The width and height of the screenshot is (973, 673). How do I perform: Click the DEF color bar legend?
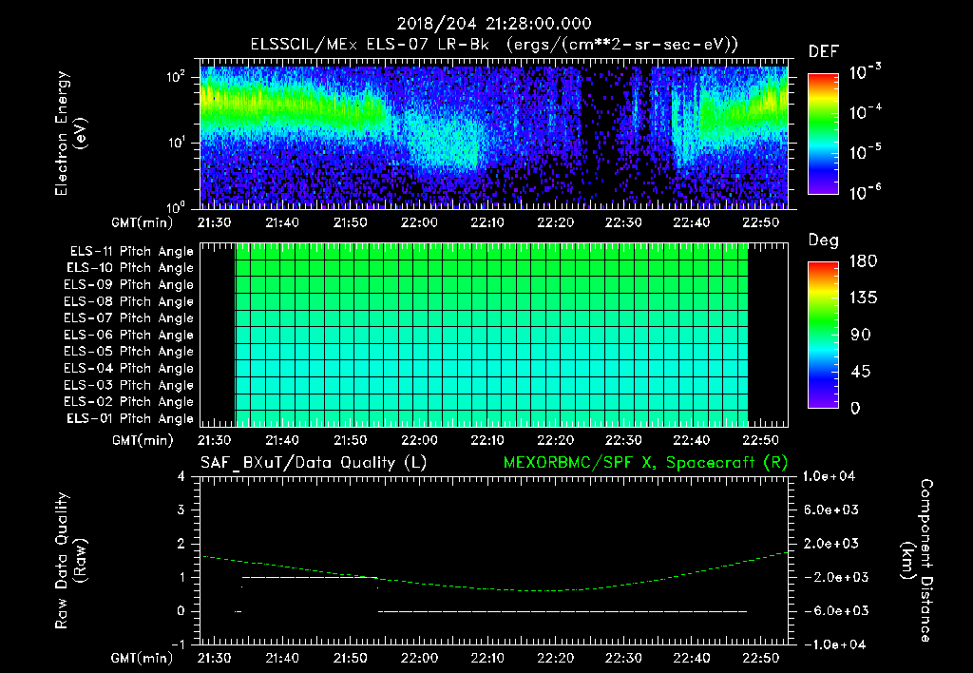click(823, 133)
